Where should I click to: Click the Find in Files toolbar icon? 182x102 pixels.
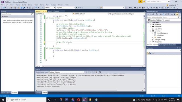click(x=101, y=8)
